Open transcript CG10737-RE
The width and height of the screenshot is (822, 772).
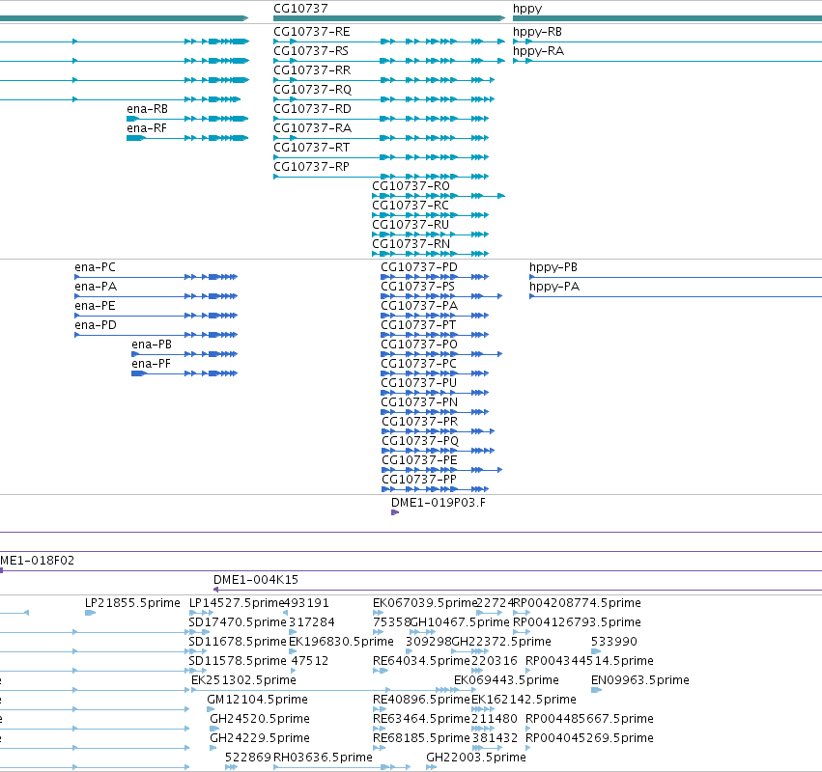click(312, 32)
